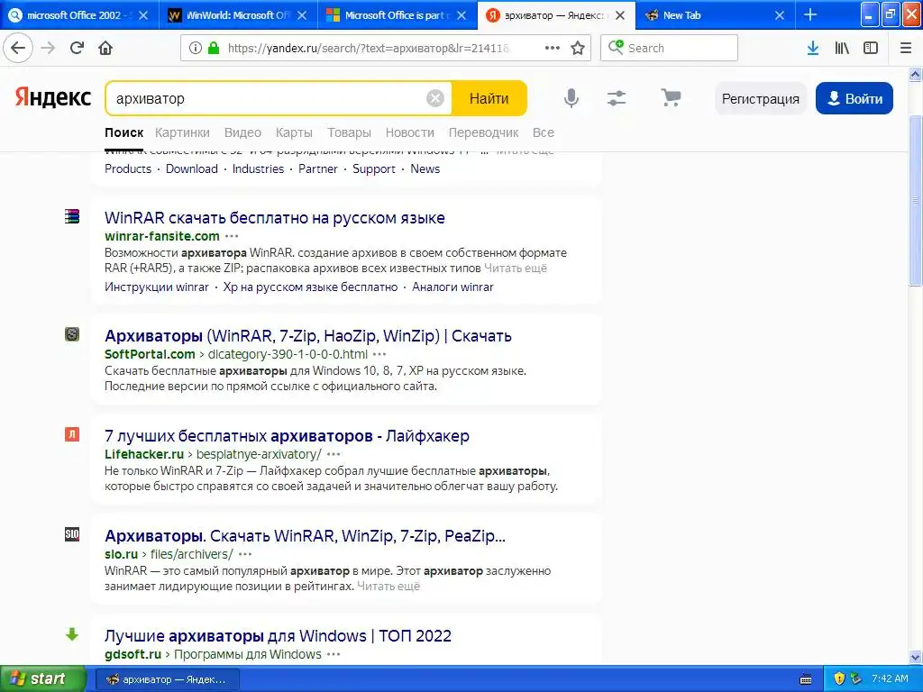
Task: Switch to 'Microsoft Office is part' tab
Action: coord(398,15)
